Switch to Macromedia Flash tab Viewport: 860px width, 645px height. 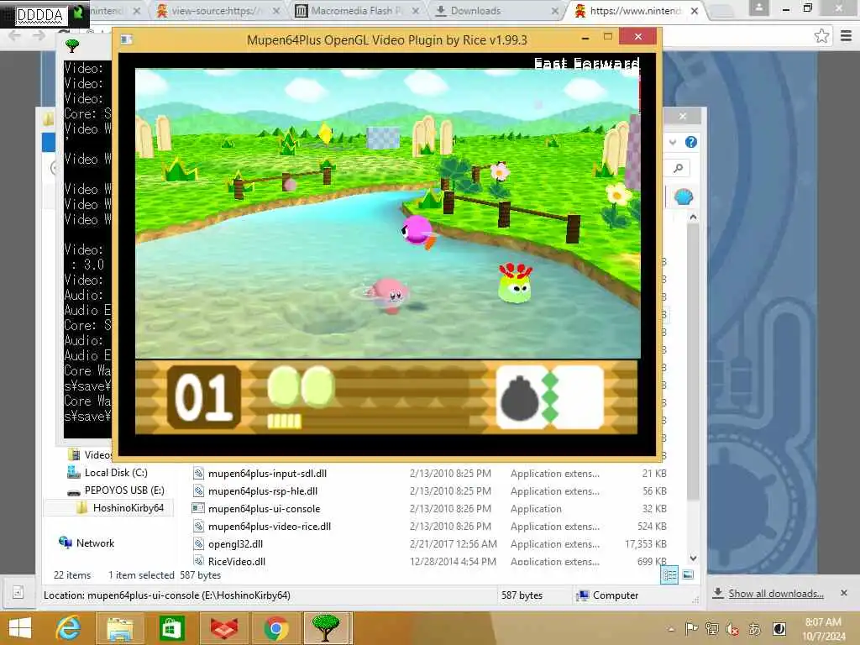pos(356,10)
